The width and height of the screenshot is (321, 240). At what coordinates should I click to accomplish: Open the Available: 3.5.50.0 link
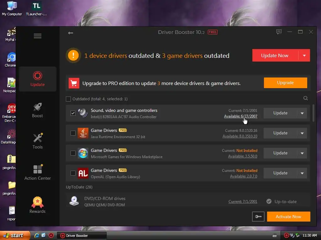tap(243, 156)
